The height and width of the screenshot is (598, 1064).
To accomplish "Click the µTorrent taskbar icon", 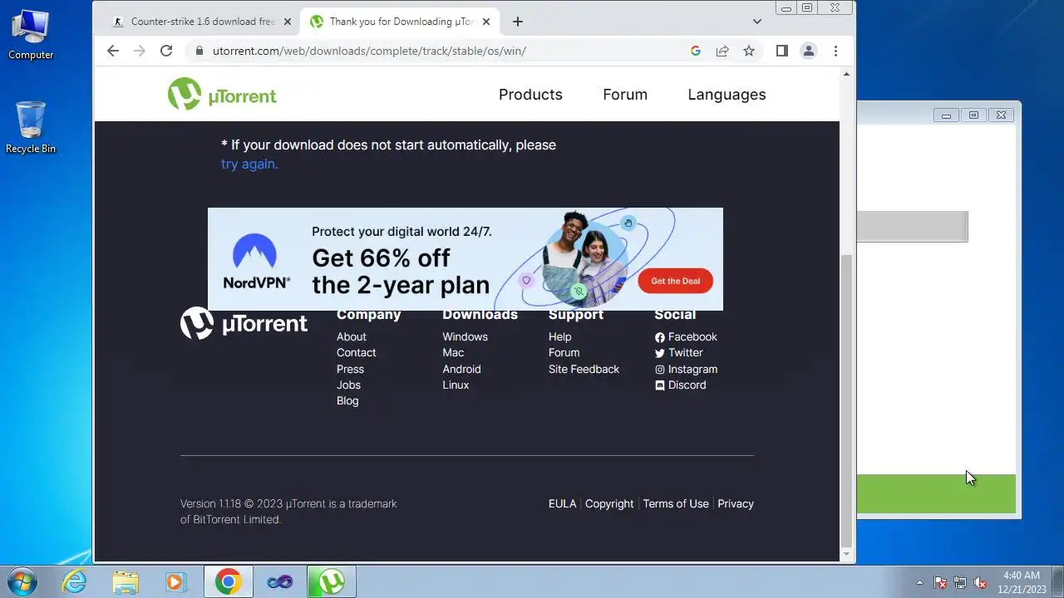I will [332, 581].
